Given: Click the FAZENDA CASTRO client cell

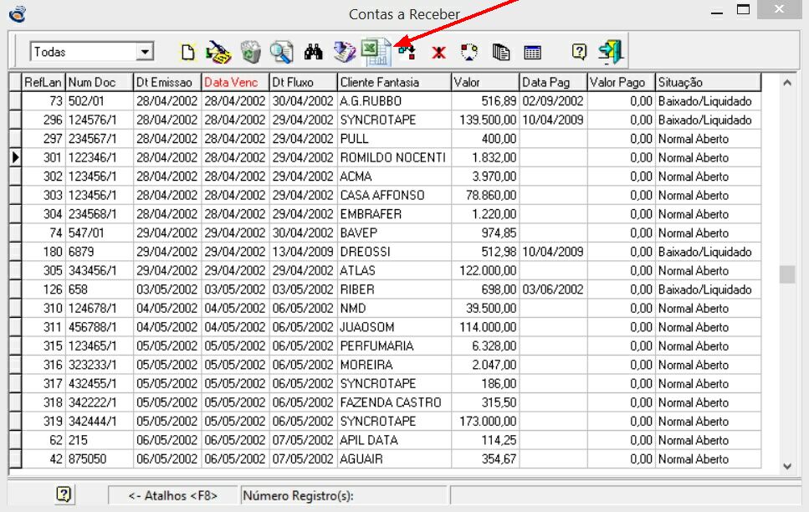Looking at the screenshot, I should coord(394,402).
